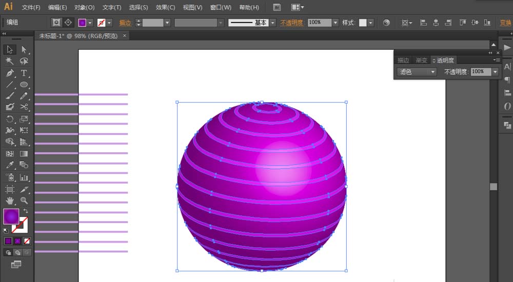Switch to the 渐变 panel tab
513x282 pixels.
[421, 60]
